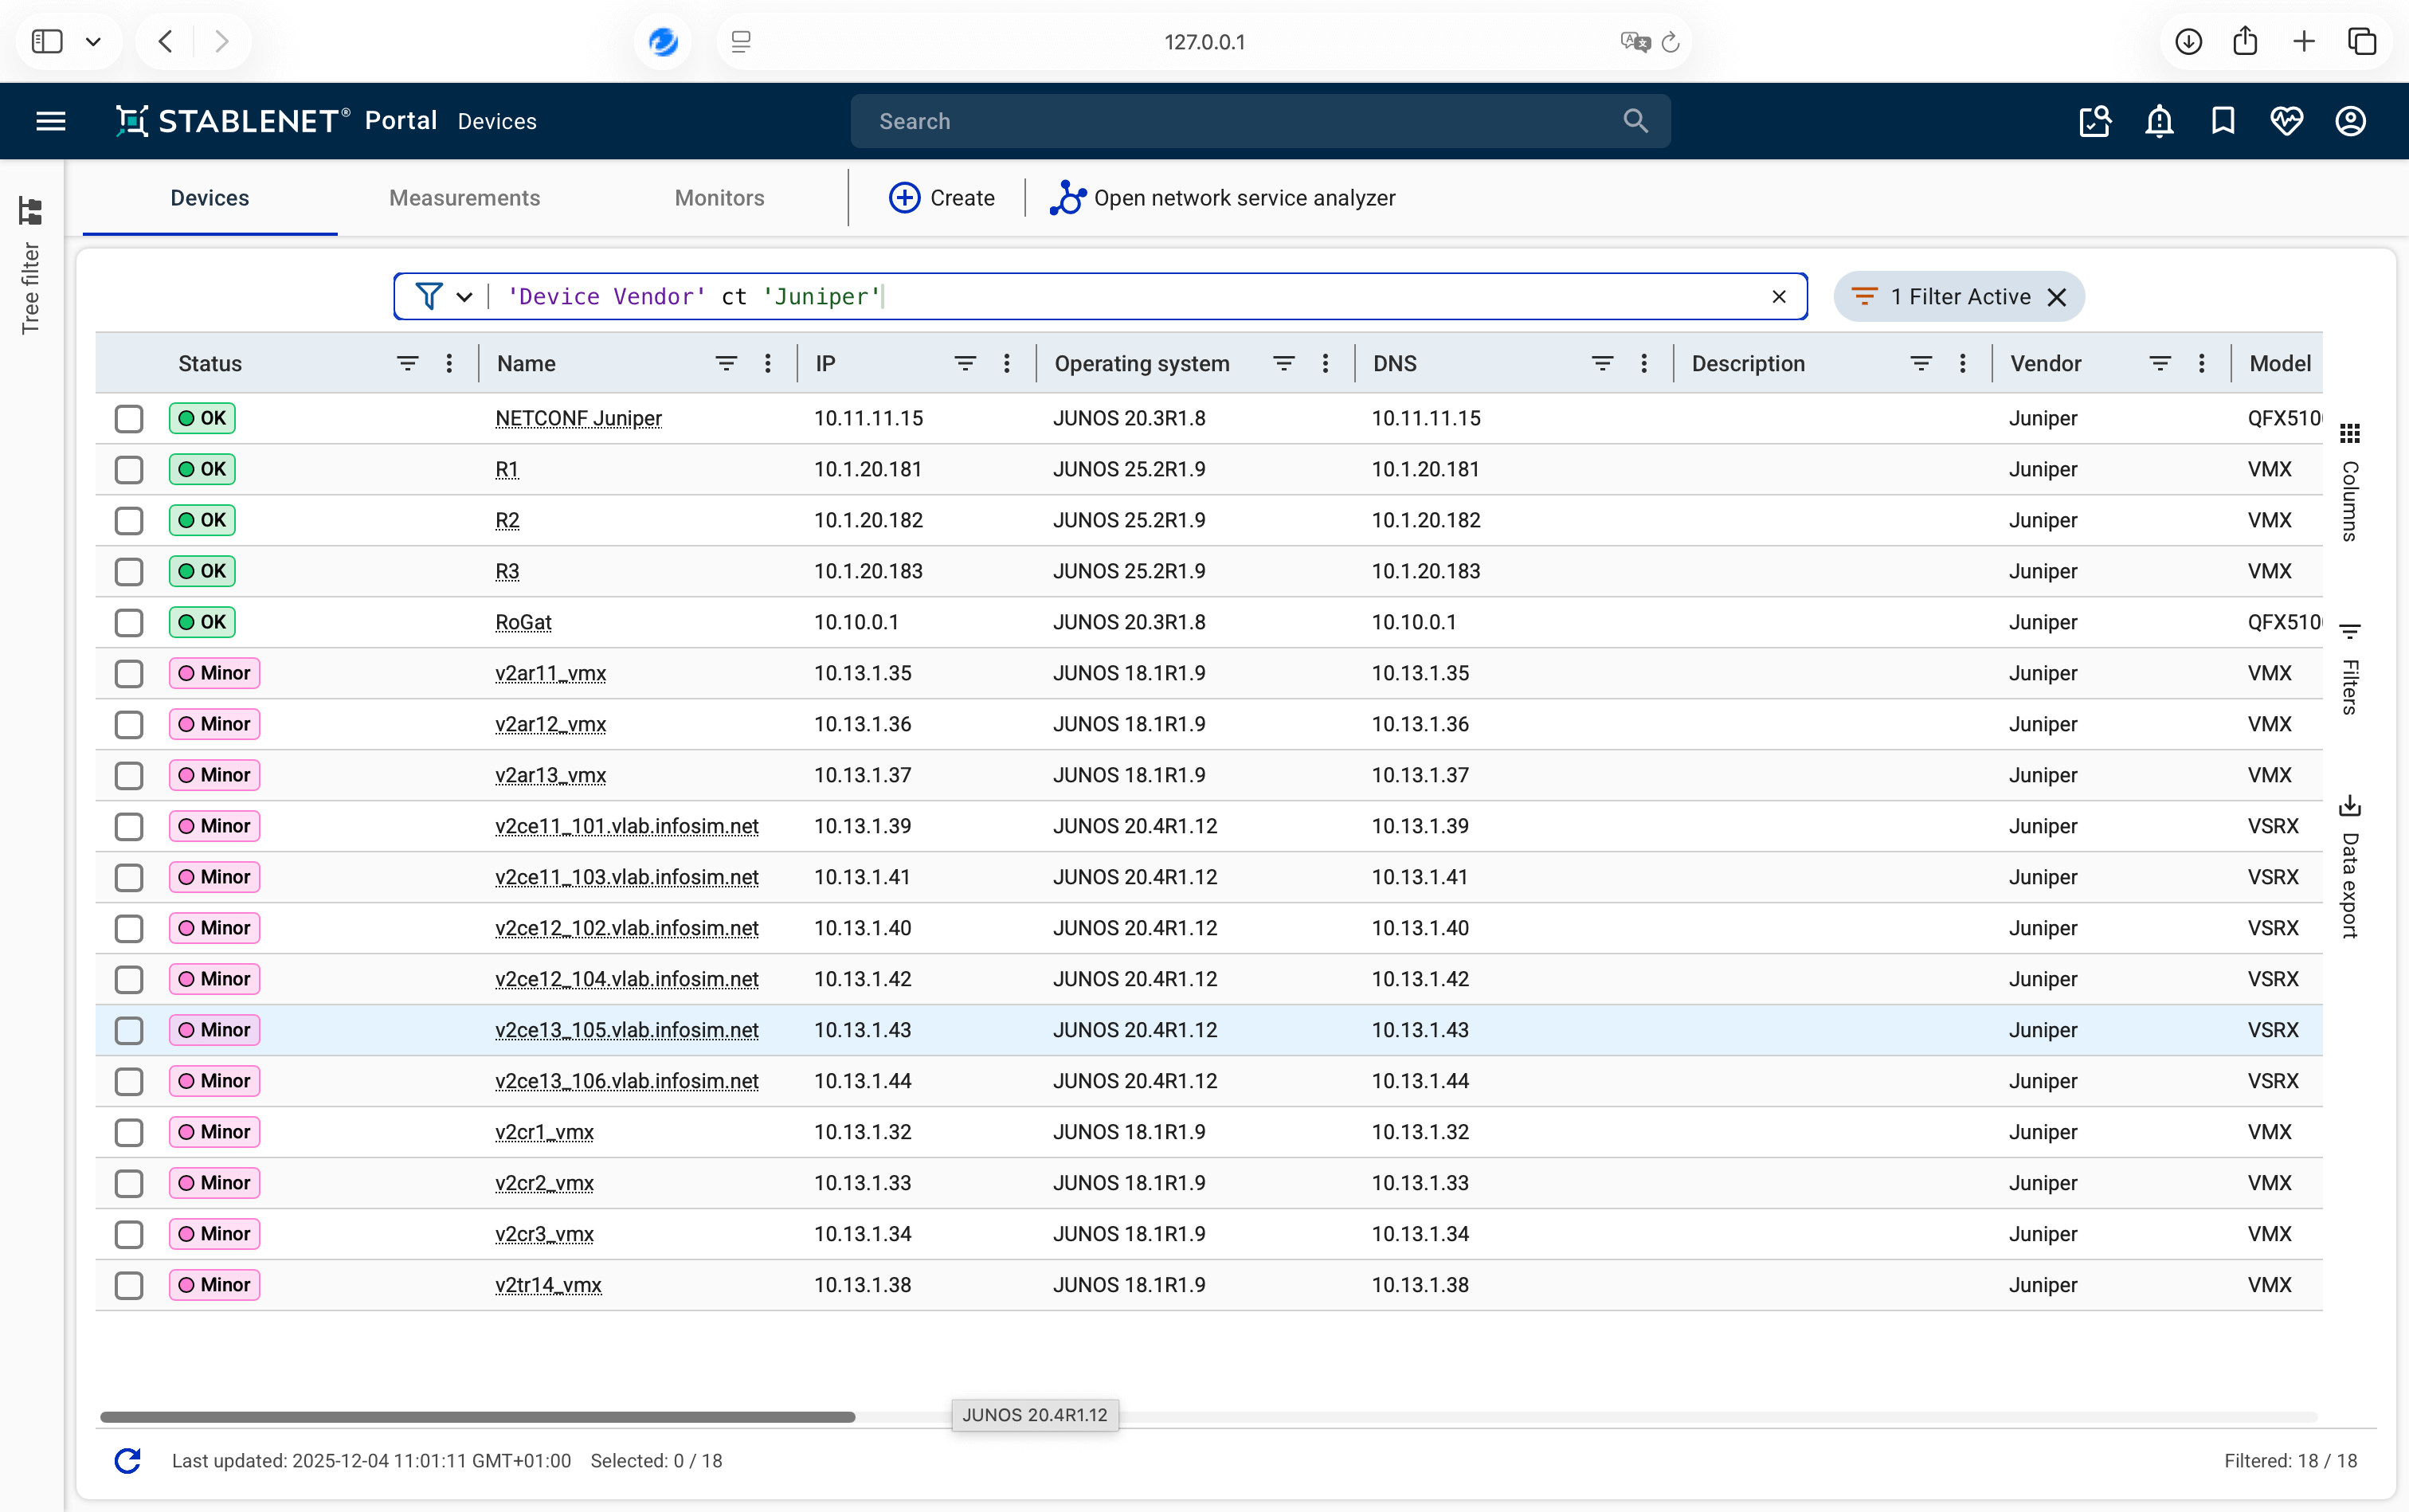Screen dimensions: 2409x1512
Task: Click the notifications bell icon
Action: tap(2159, 121)
